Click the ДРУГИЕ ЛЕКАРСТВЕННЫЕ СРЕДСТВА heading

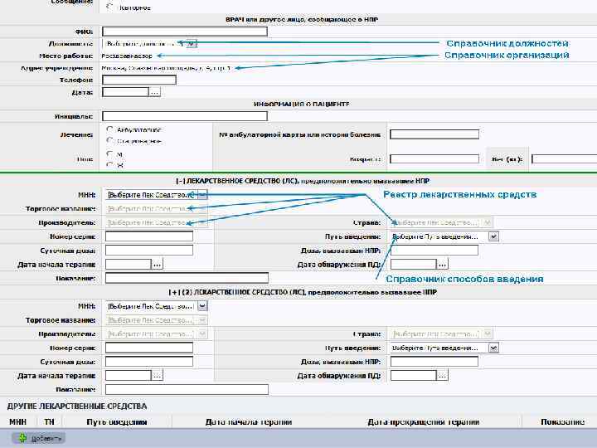(77, 407)
